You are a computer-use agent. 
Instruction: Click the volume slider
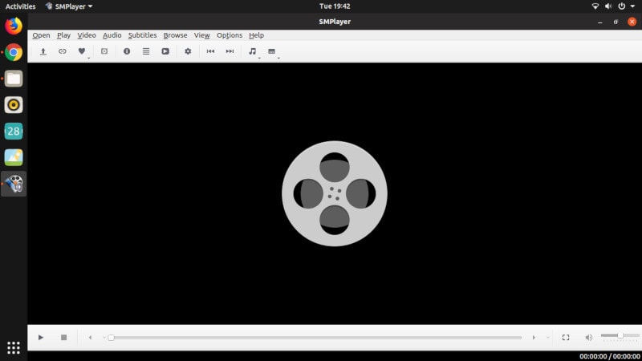click(620, 335)
